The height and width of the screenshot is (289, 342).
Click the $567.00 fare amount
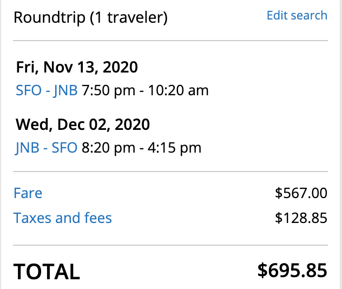(x=301, y=194)
